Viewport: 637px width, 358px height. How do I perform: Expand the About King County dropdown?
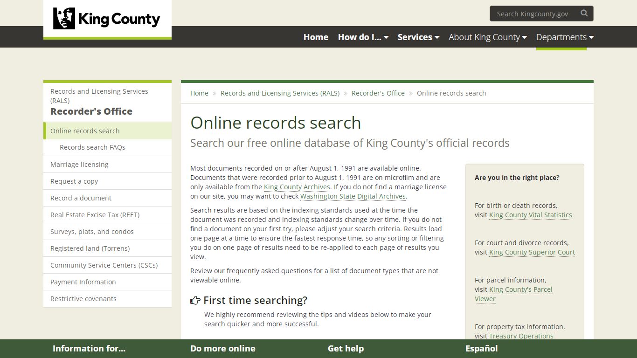pos(487,37)
